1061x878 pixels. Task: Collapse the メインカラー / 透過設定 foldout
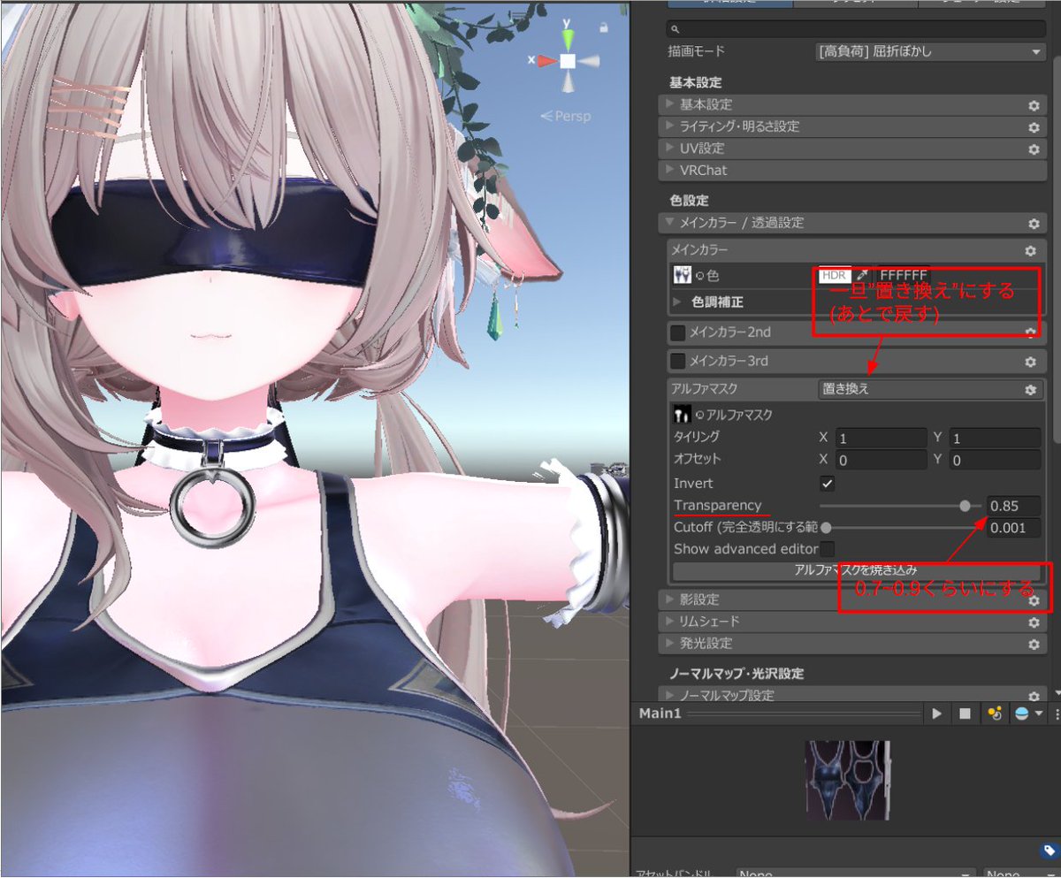pos(671,223)
